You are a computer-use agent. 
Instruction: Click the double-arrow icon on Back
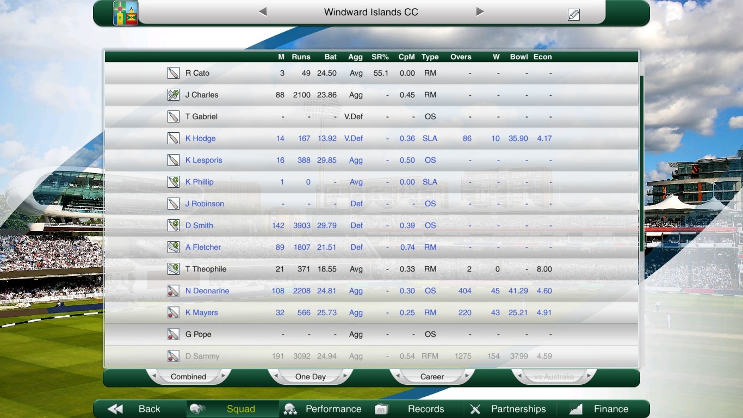pos(115,409)
